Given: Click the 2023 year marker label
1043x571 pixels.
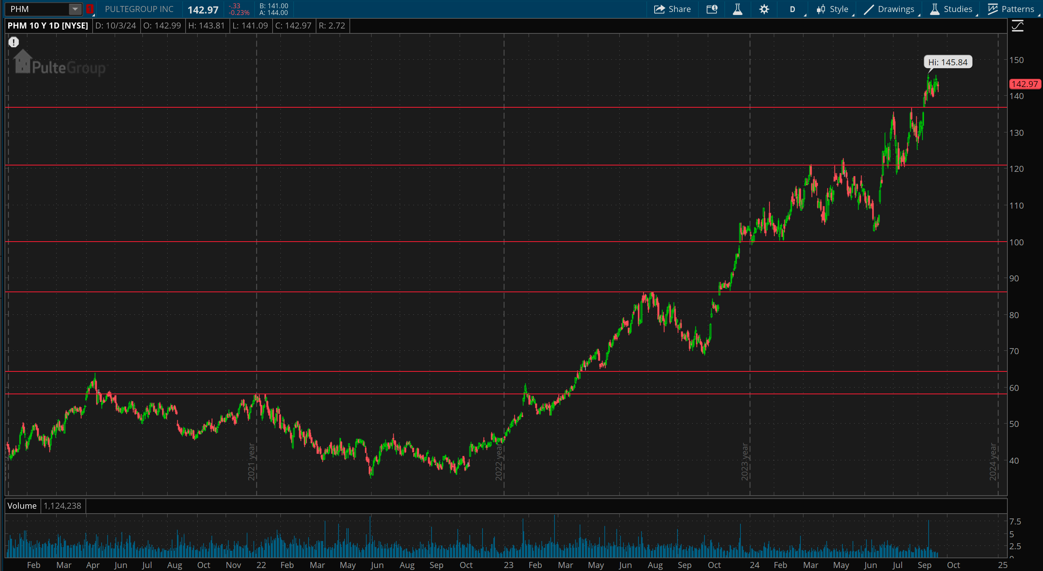Looking at the screenshot, I should 745,461.
